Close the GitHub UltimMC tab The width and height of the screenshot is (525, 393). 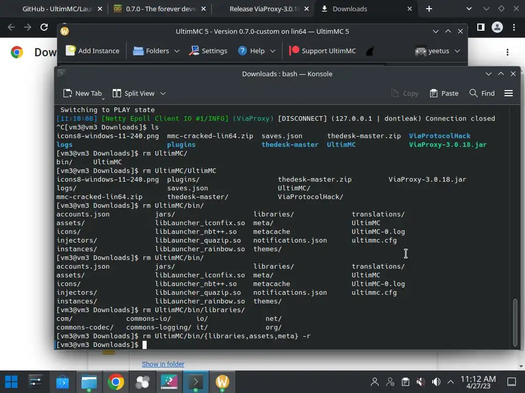100,9
